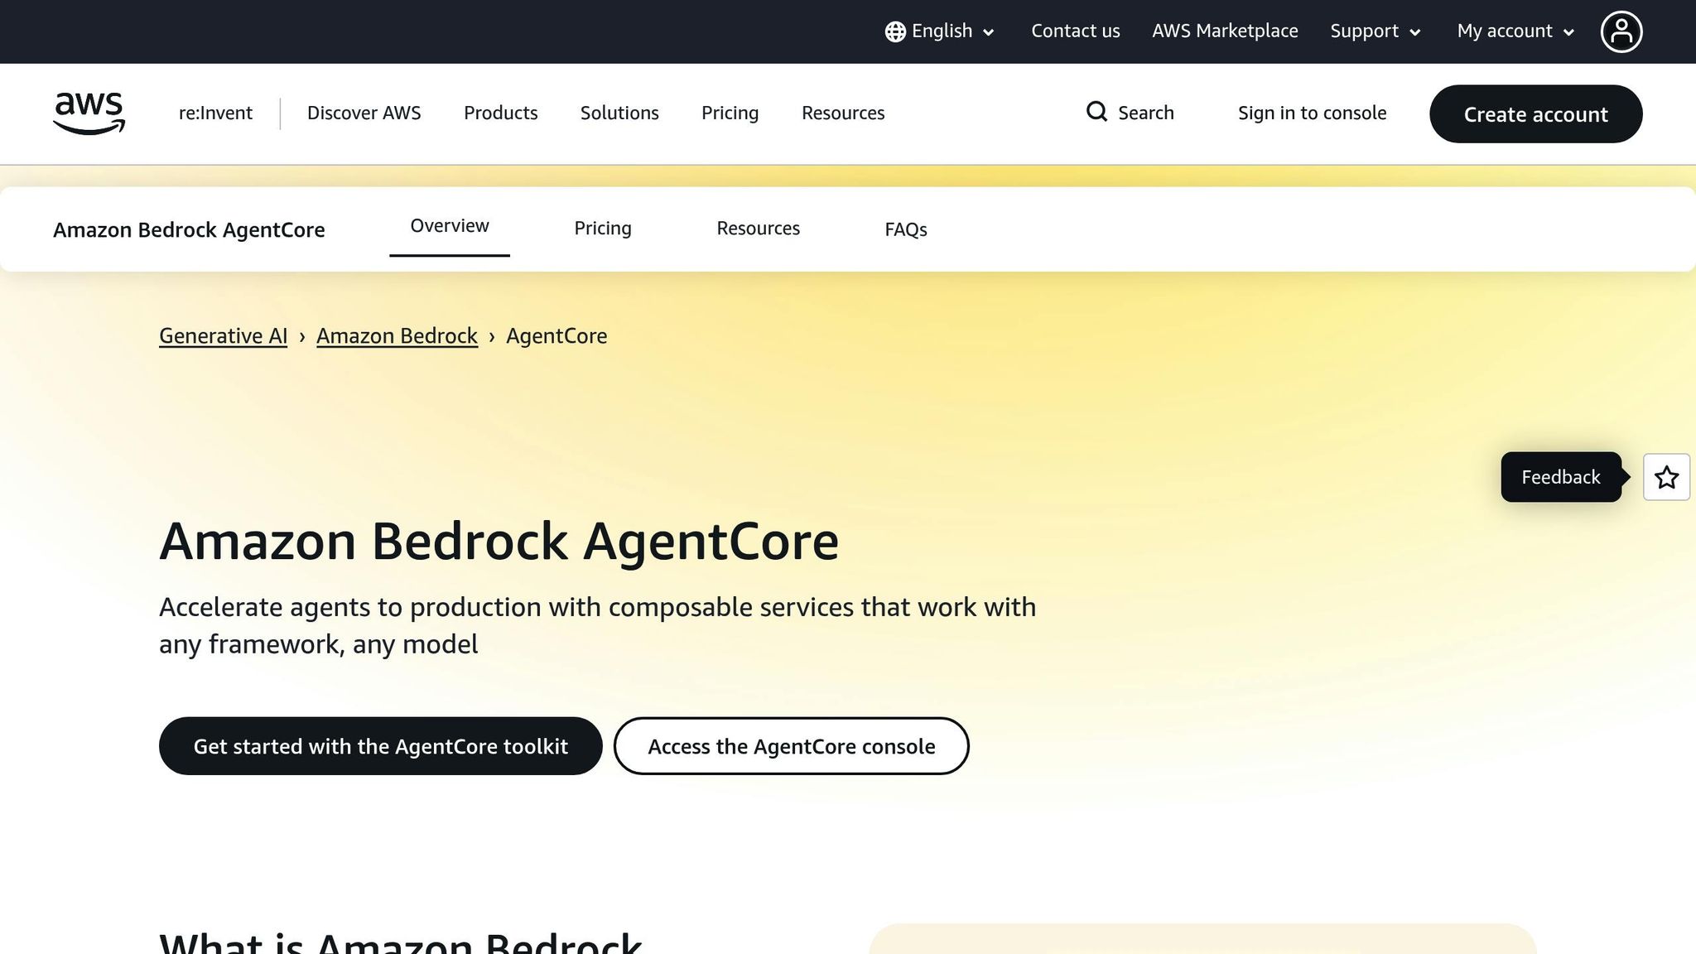The image size is (1696, 954).
Task: Click the globe language icon
Action: click(894, 31)
